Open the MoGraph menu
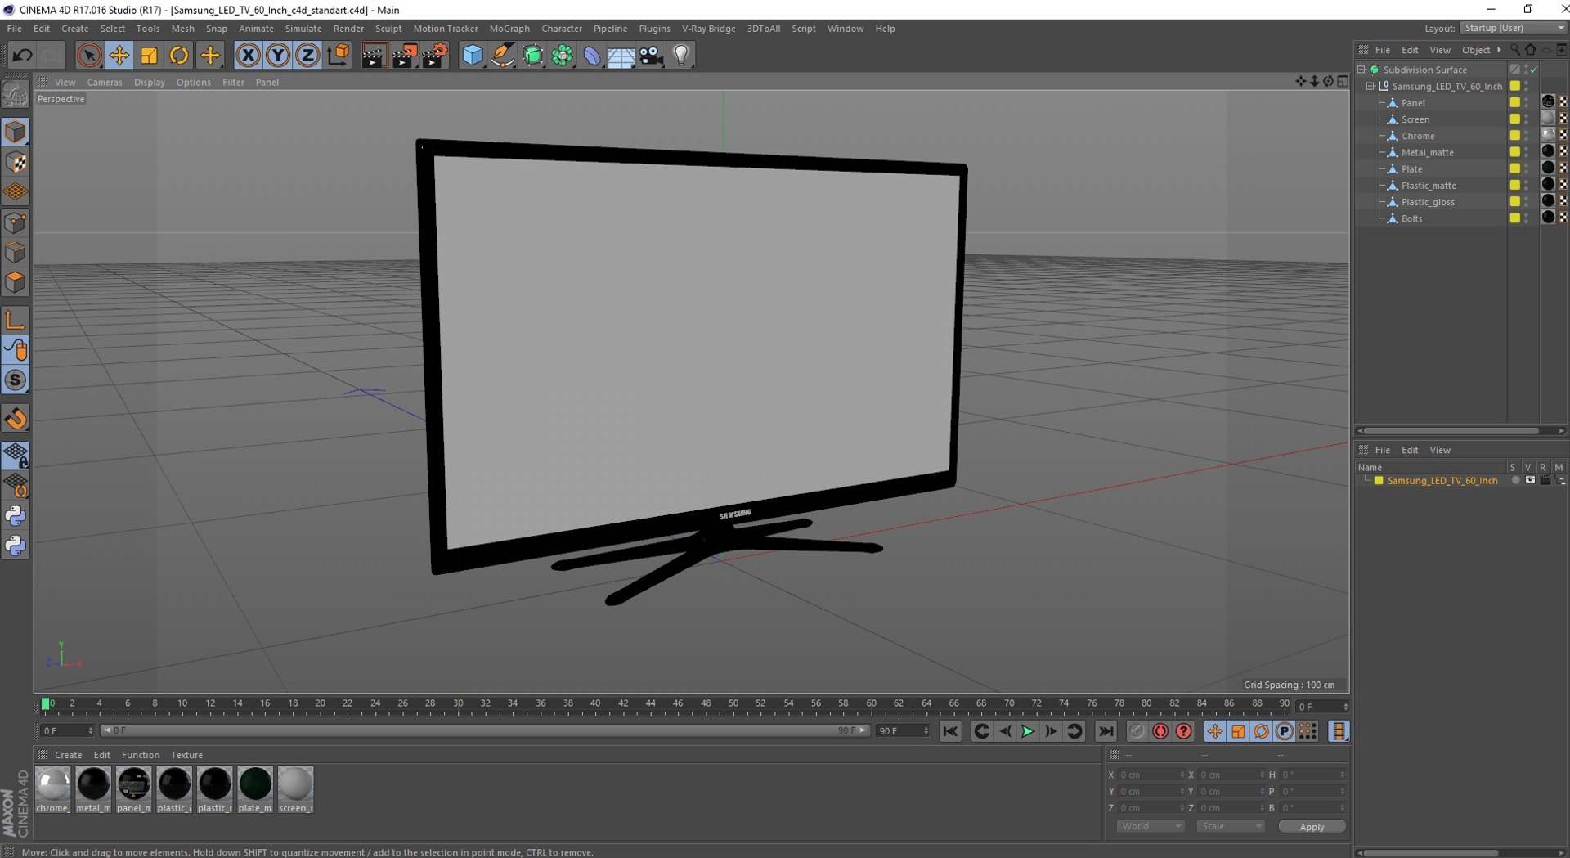The image size is (1570, 858). (509, 29)
